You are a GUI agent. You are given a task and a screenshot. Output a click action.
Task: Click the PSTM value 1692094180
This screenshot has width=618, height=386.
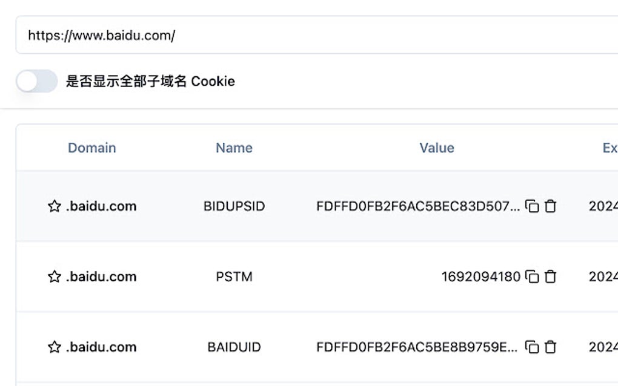480,277
